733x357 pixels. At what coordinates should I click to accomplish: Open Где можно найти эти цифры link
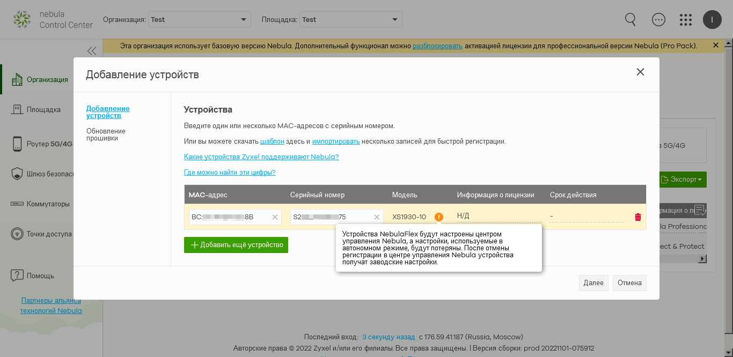230,173
